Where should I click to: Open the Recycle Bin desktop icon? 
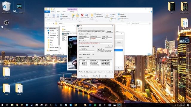coord(6,7)
